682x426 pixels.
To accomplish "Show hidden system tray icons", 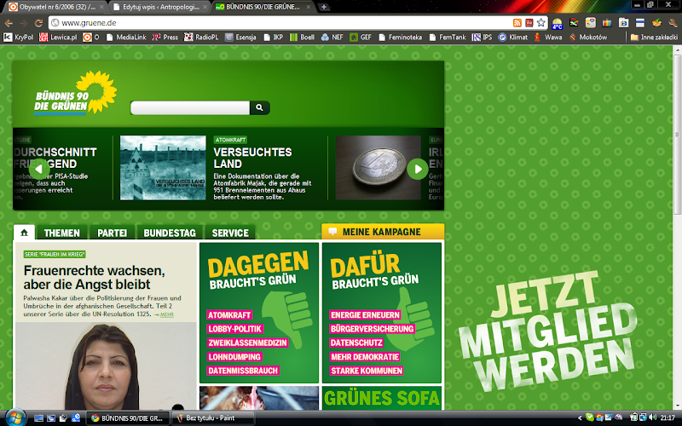I will [x=580, y=418].
